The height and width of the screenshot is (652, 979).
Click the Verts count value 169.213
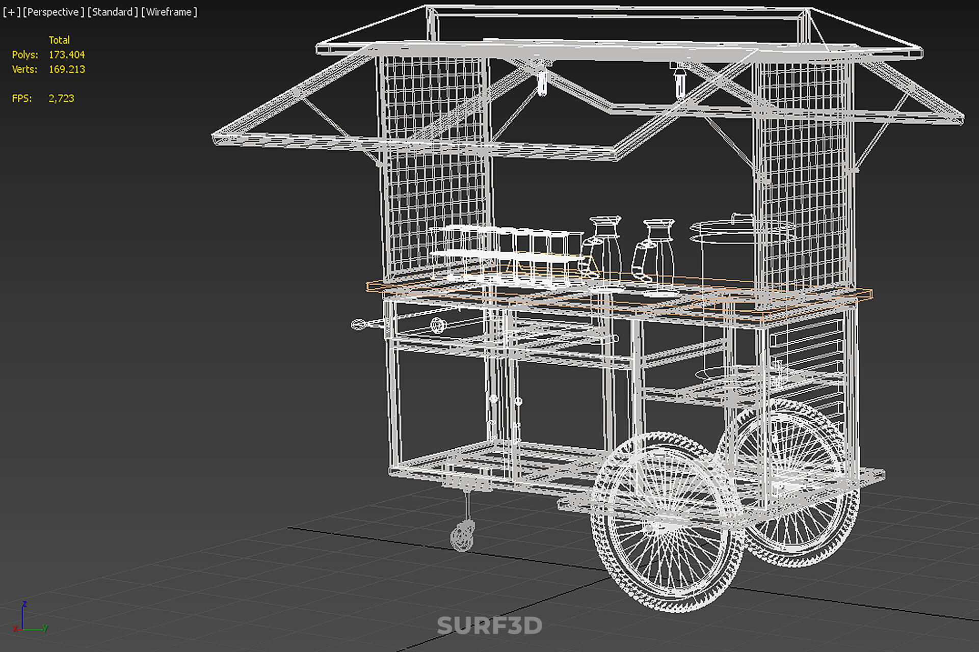(x=67, y=69)
